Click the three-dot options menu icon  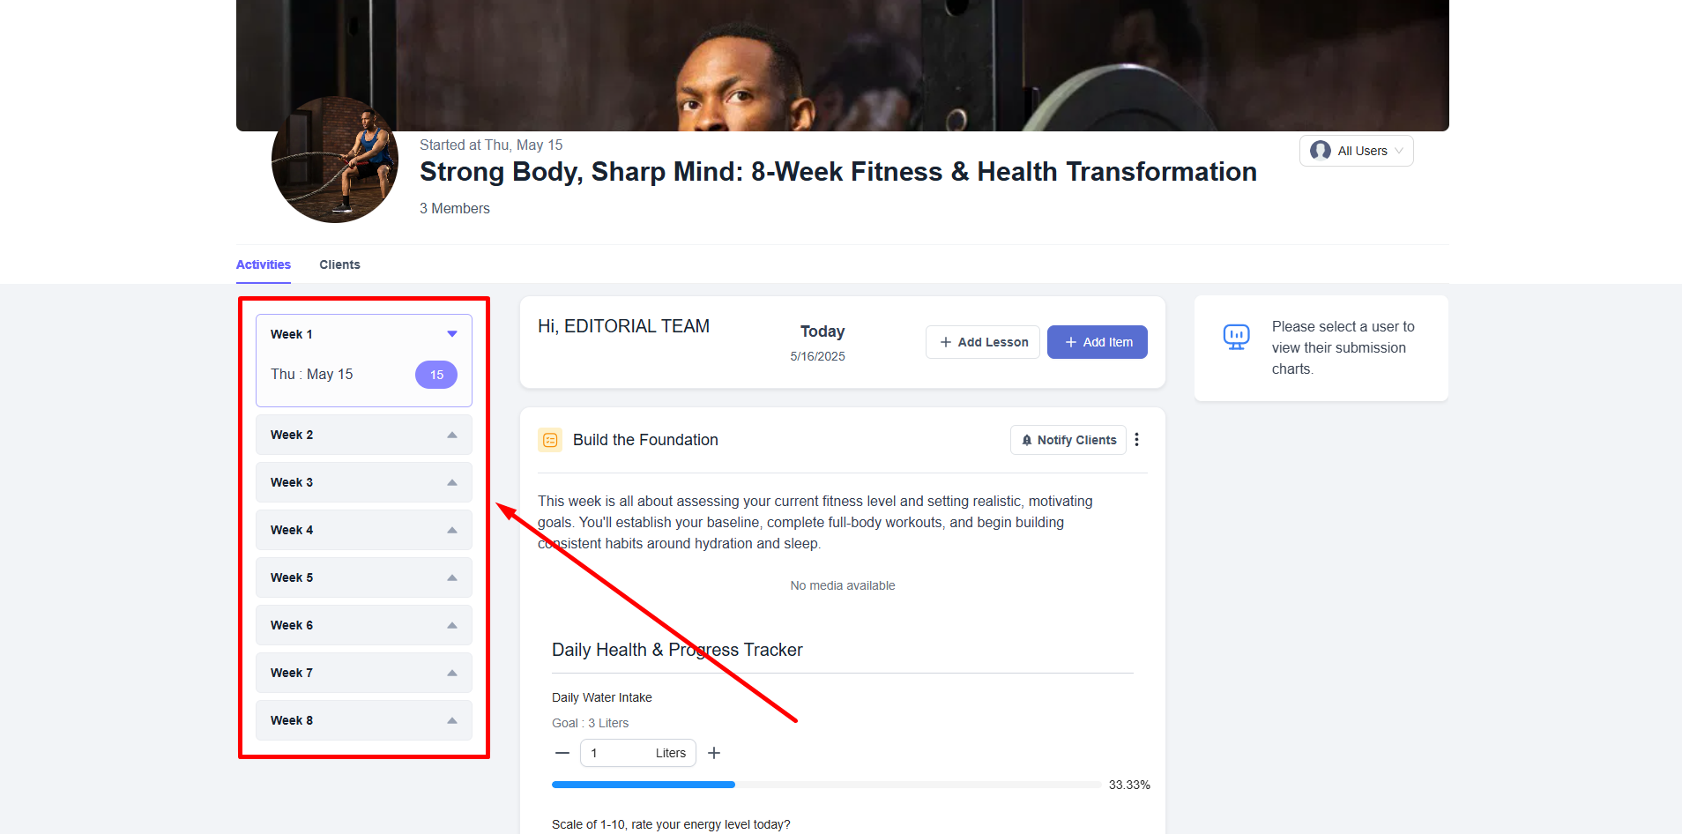pos(1136,439)
